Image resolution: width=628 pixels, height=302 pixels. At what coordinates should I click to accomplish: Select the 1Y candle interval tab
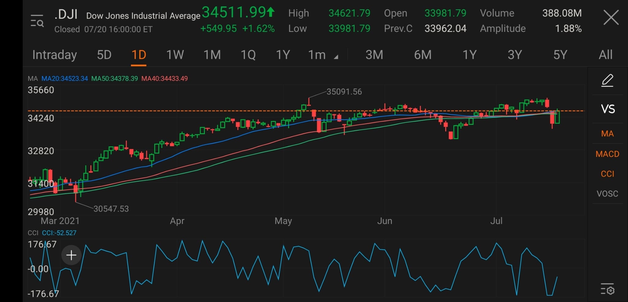point(283,55)
